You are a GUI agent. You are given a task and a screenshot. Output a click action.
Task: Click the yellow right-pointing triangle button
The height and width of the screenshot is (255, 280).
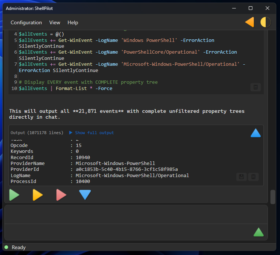[38, 195]
